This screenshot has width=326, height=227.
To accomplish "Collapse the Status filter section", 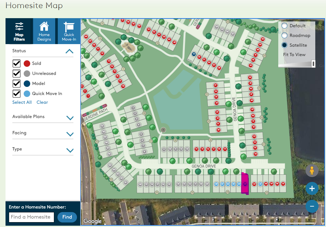I will 69,51.
